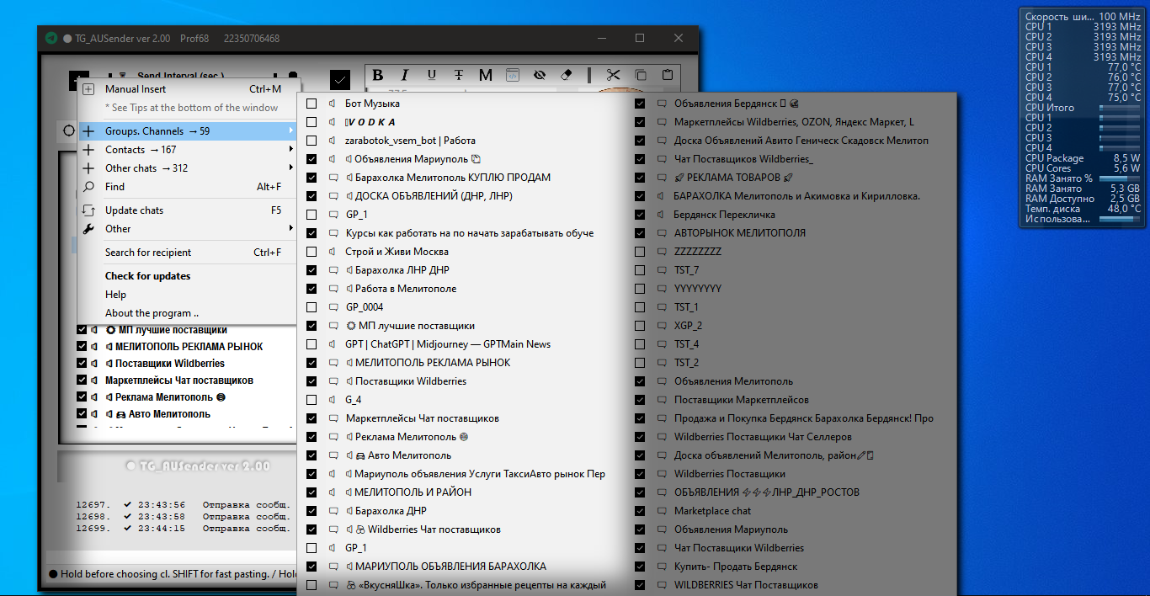Click the refresh icon beside Update chats

[88, 210]
